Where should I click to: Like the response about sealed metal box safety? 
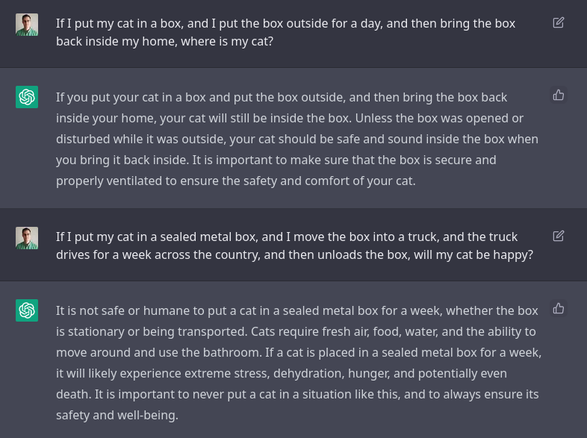pyautogui.click(x=558, y=309)
